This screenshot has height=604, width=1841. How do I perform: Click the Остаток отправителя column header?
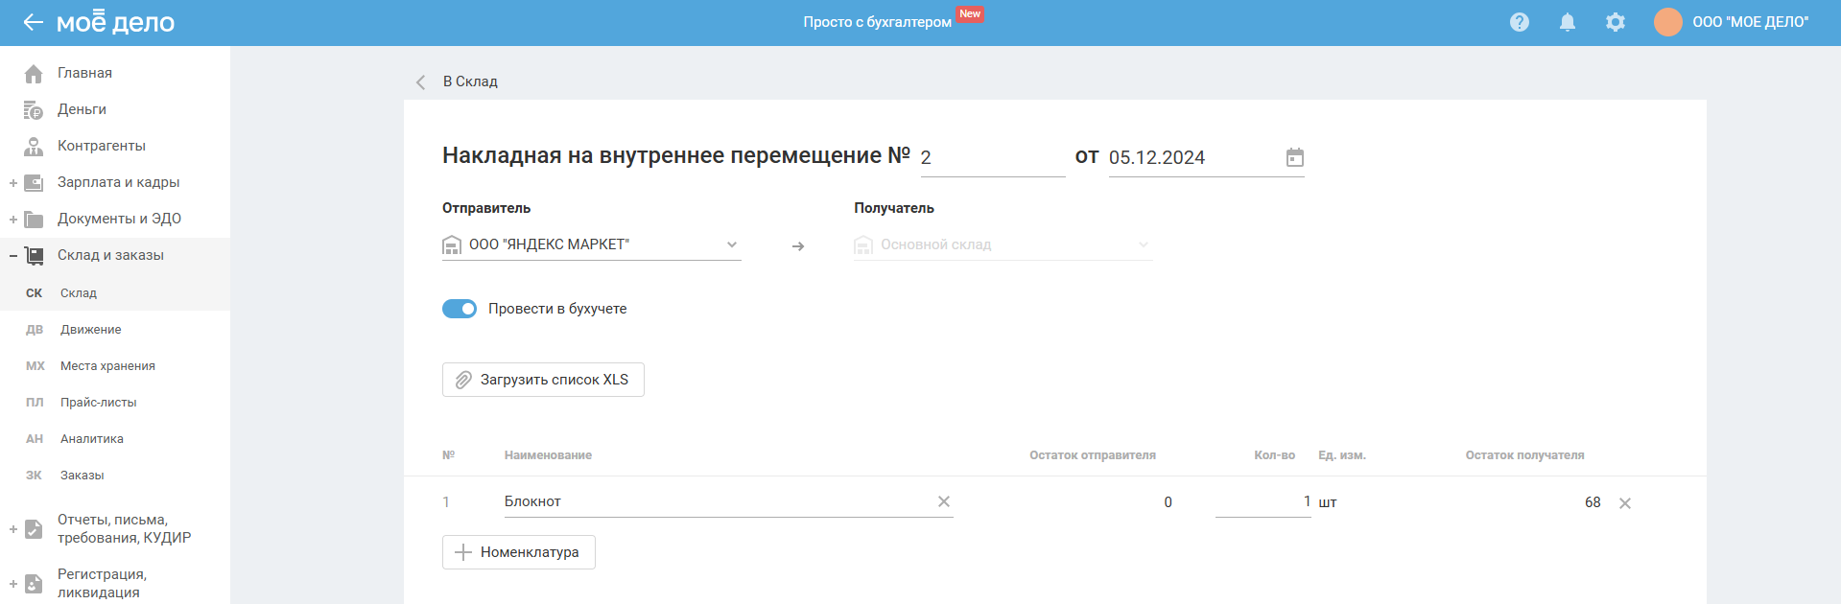[x=1093, y=455]
